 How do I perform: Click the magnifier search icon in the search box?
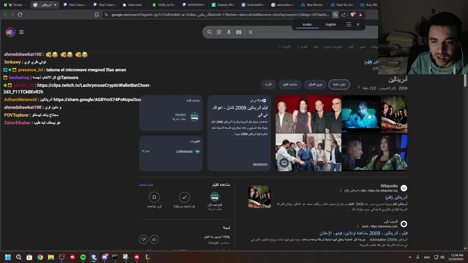(x=210, y=32)
